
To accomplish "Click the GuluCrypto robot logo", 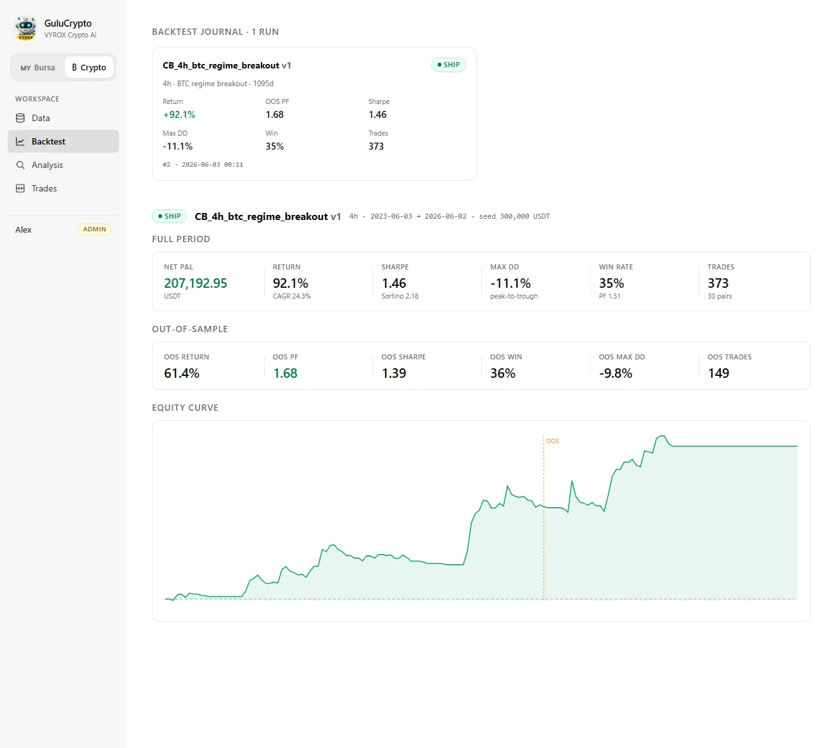I will pos(26,29).
